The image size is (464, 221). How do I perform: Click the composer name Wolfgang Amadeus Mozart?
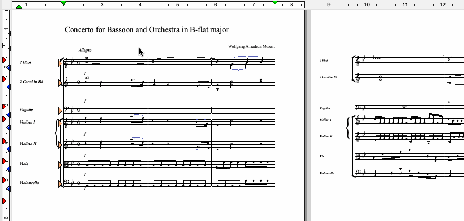[x=252, y=46]
